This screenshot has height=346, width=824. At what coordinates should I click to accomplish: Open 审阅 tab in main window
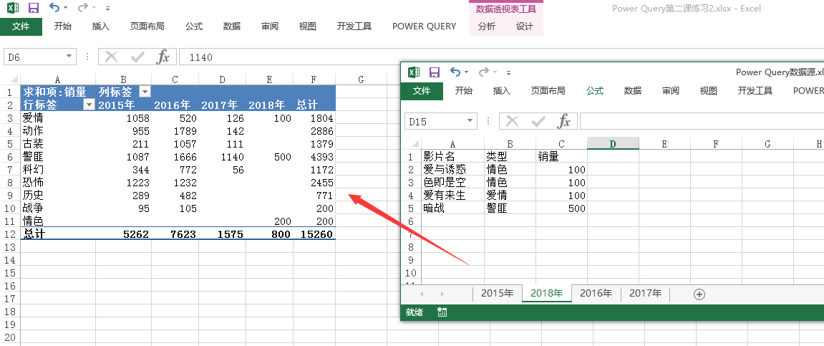(270, 27)
